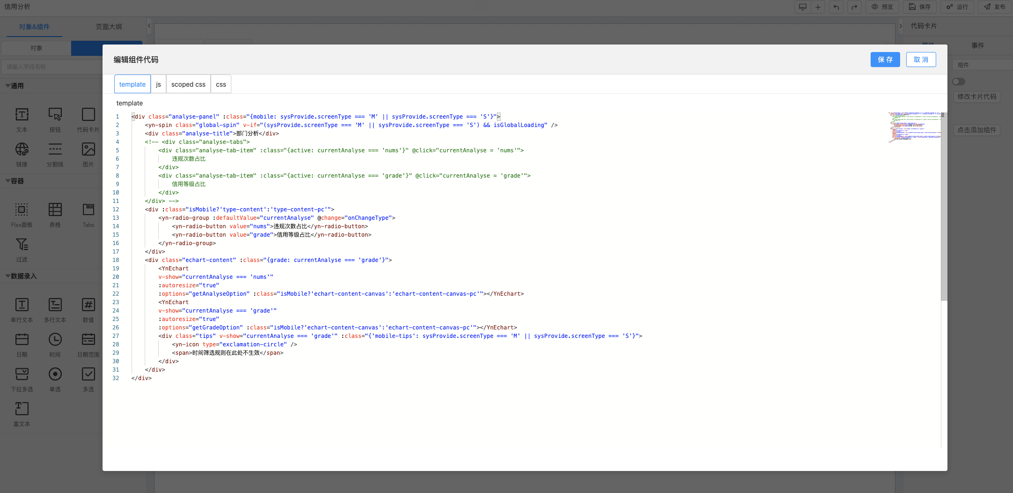Focus the 组件 input field
This screenshot has width=1013, height=493.
(x=983, y=65)
